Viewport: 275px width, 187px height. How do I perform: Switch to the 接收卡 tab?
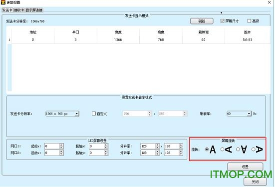[x=19, y=10]
